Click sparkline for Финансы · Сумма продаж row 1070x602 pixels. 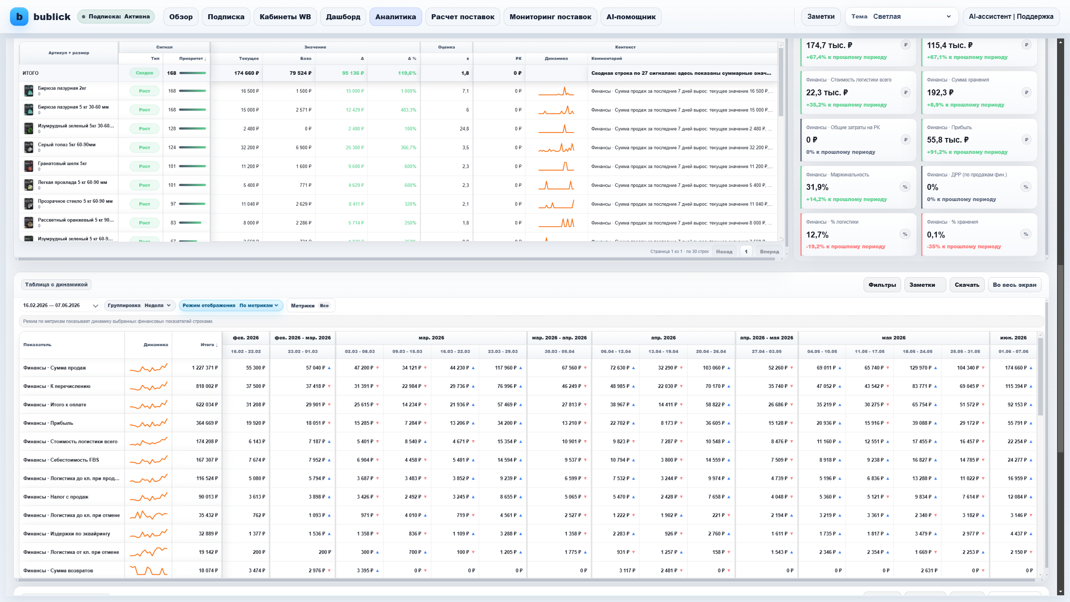pyautogui.click(x=148, y=368)
